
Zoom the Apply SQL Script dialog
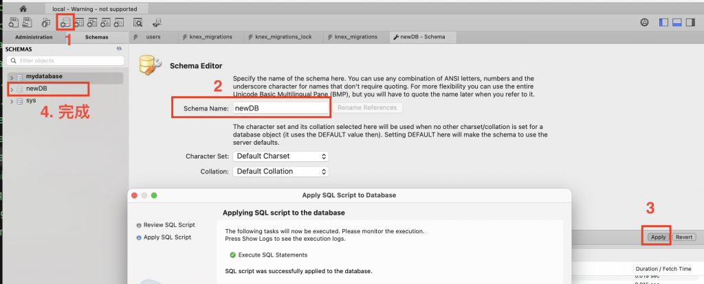pyautogui.click(x=154, y=196)
